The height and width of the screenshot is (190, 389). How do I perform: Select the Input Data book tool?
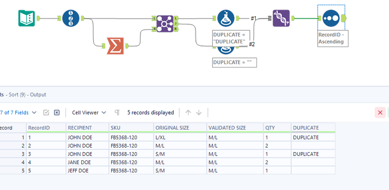[27, 18]
